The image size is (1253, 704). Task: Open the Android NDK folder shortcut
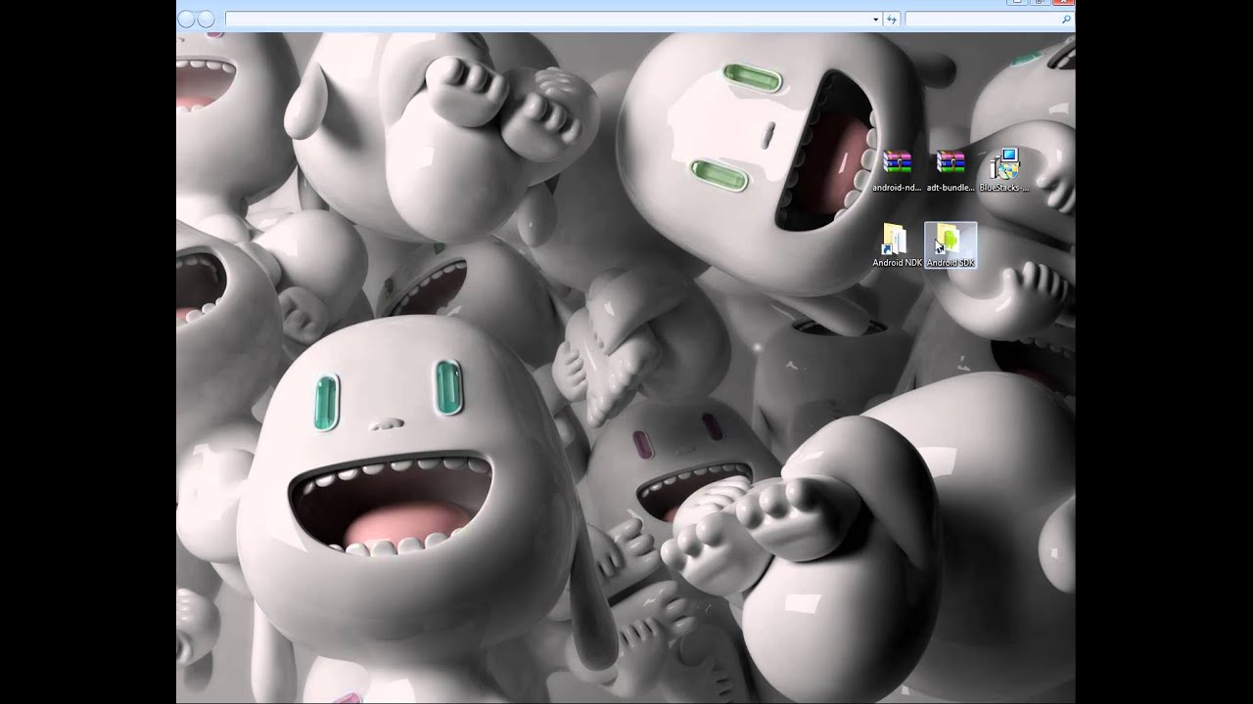click(897, 245)
